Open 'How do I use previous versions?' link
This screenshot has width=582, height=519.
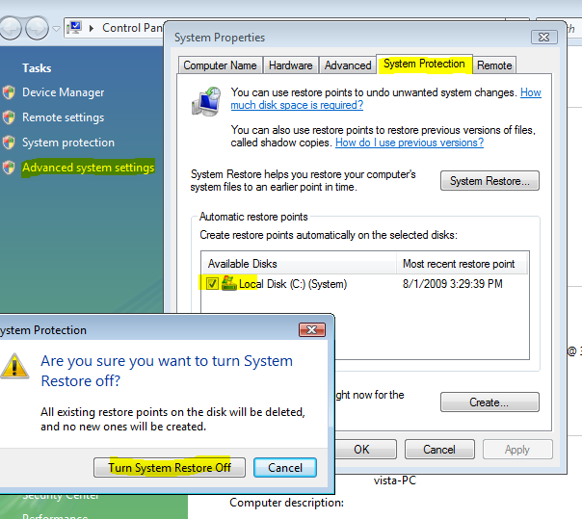tap(410, 143)
